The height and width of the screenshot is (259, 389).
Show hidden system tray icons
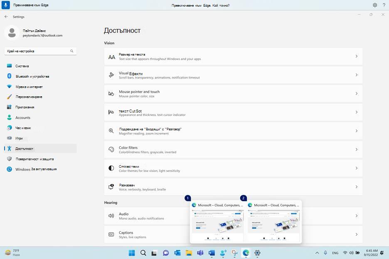coord(317,253)
